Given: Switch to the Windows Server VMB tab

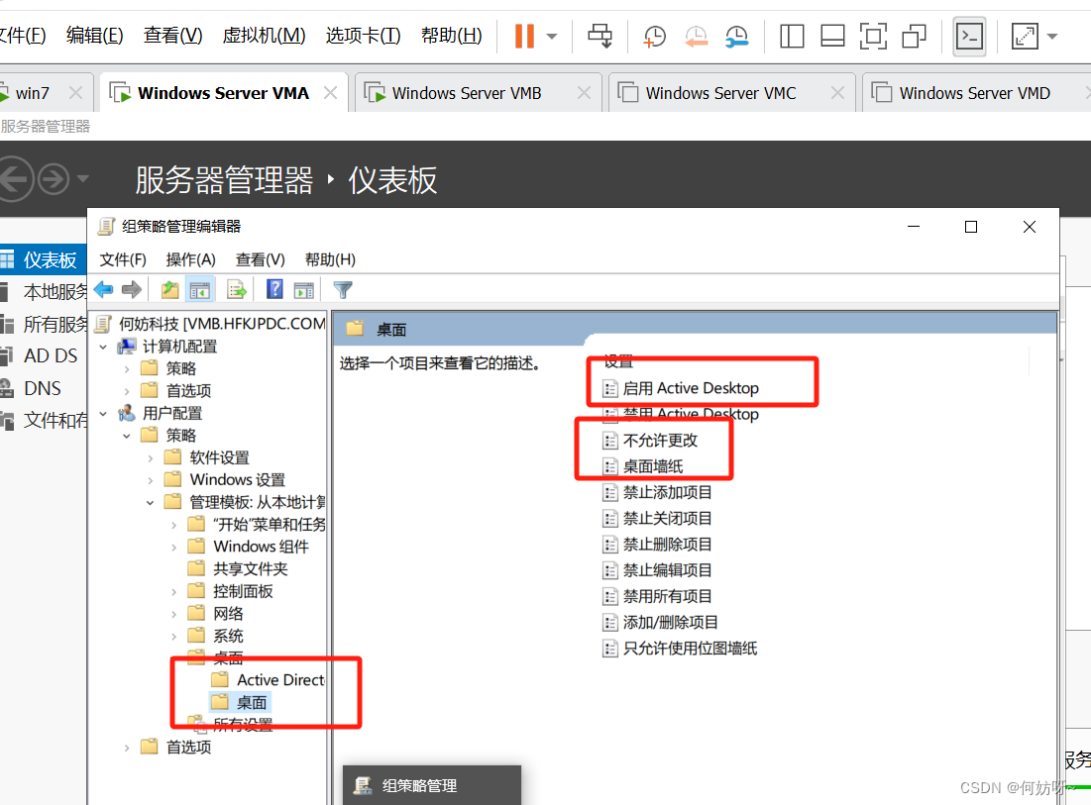Looking at the screenshot, I should [x=466, y=93].
